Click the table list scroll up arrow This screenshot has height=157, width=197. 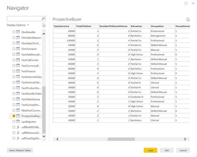(44, 34)
